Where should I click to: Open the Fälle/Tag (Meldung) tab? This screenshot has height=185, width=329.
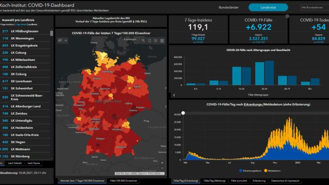pyautogui.click(x=214, y=181)
